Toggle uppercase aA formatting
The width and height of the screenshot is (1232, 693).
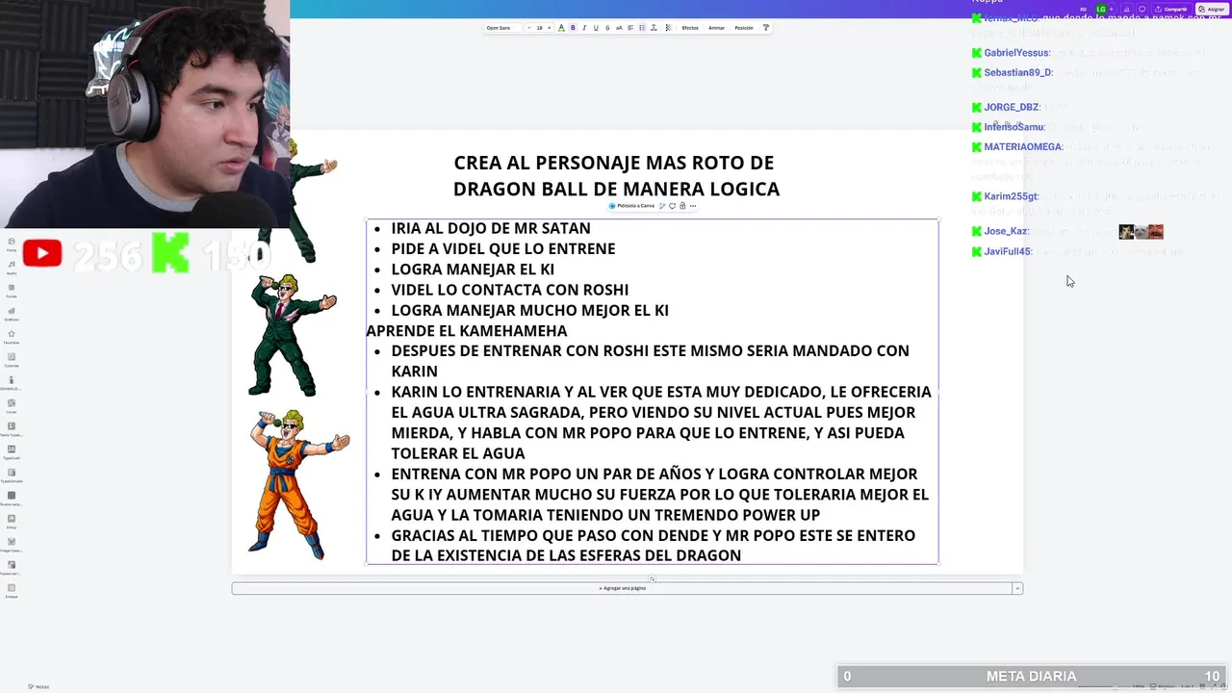pyautogui.click(x=619, y=28)
